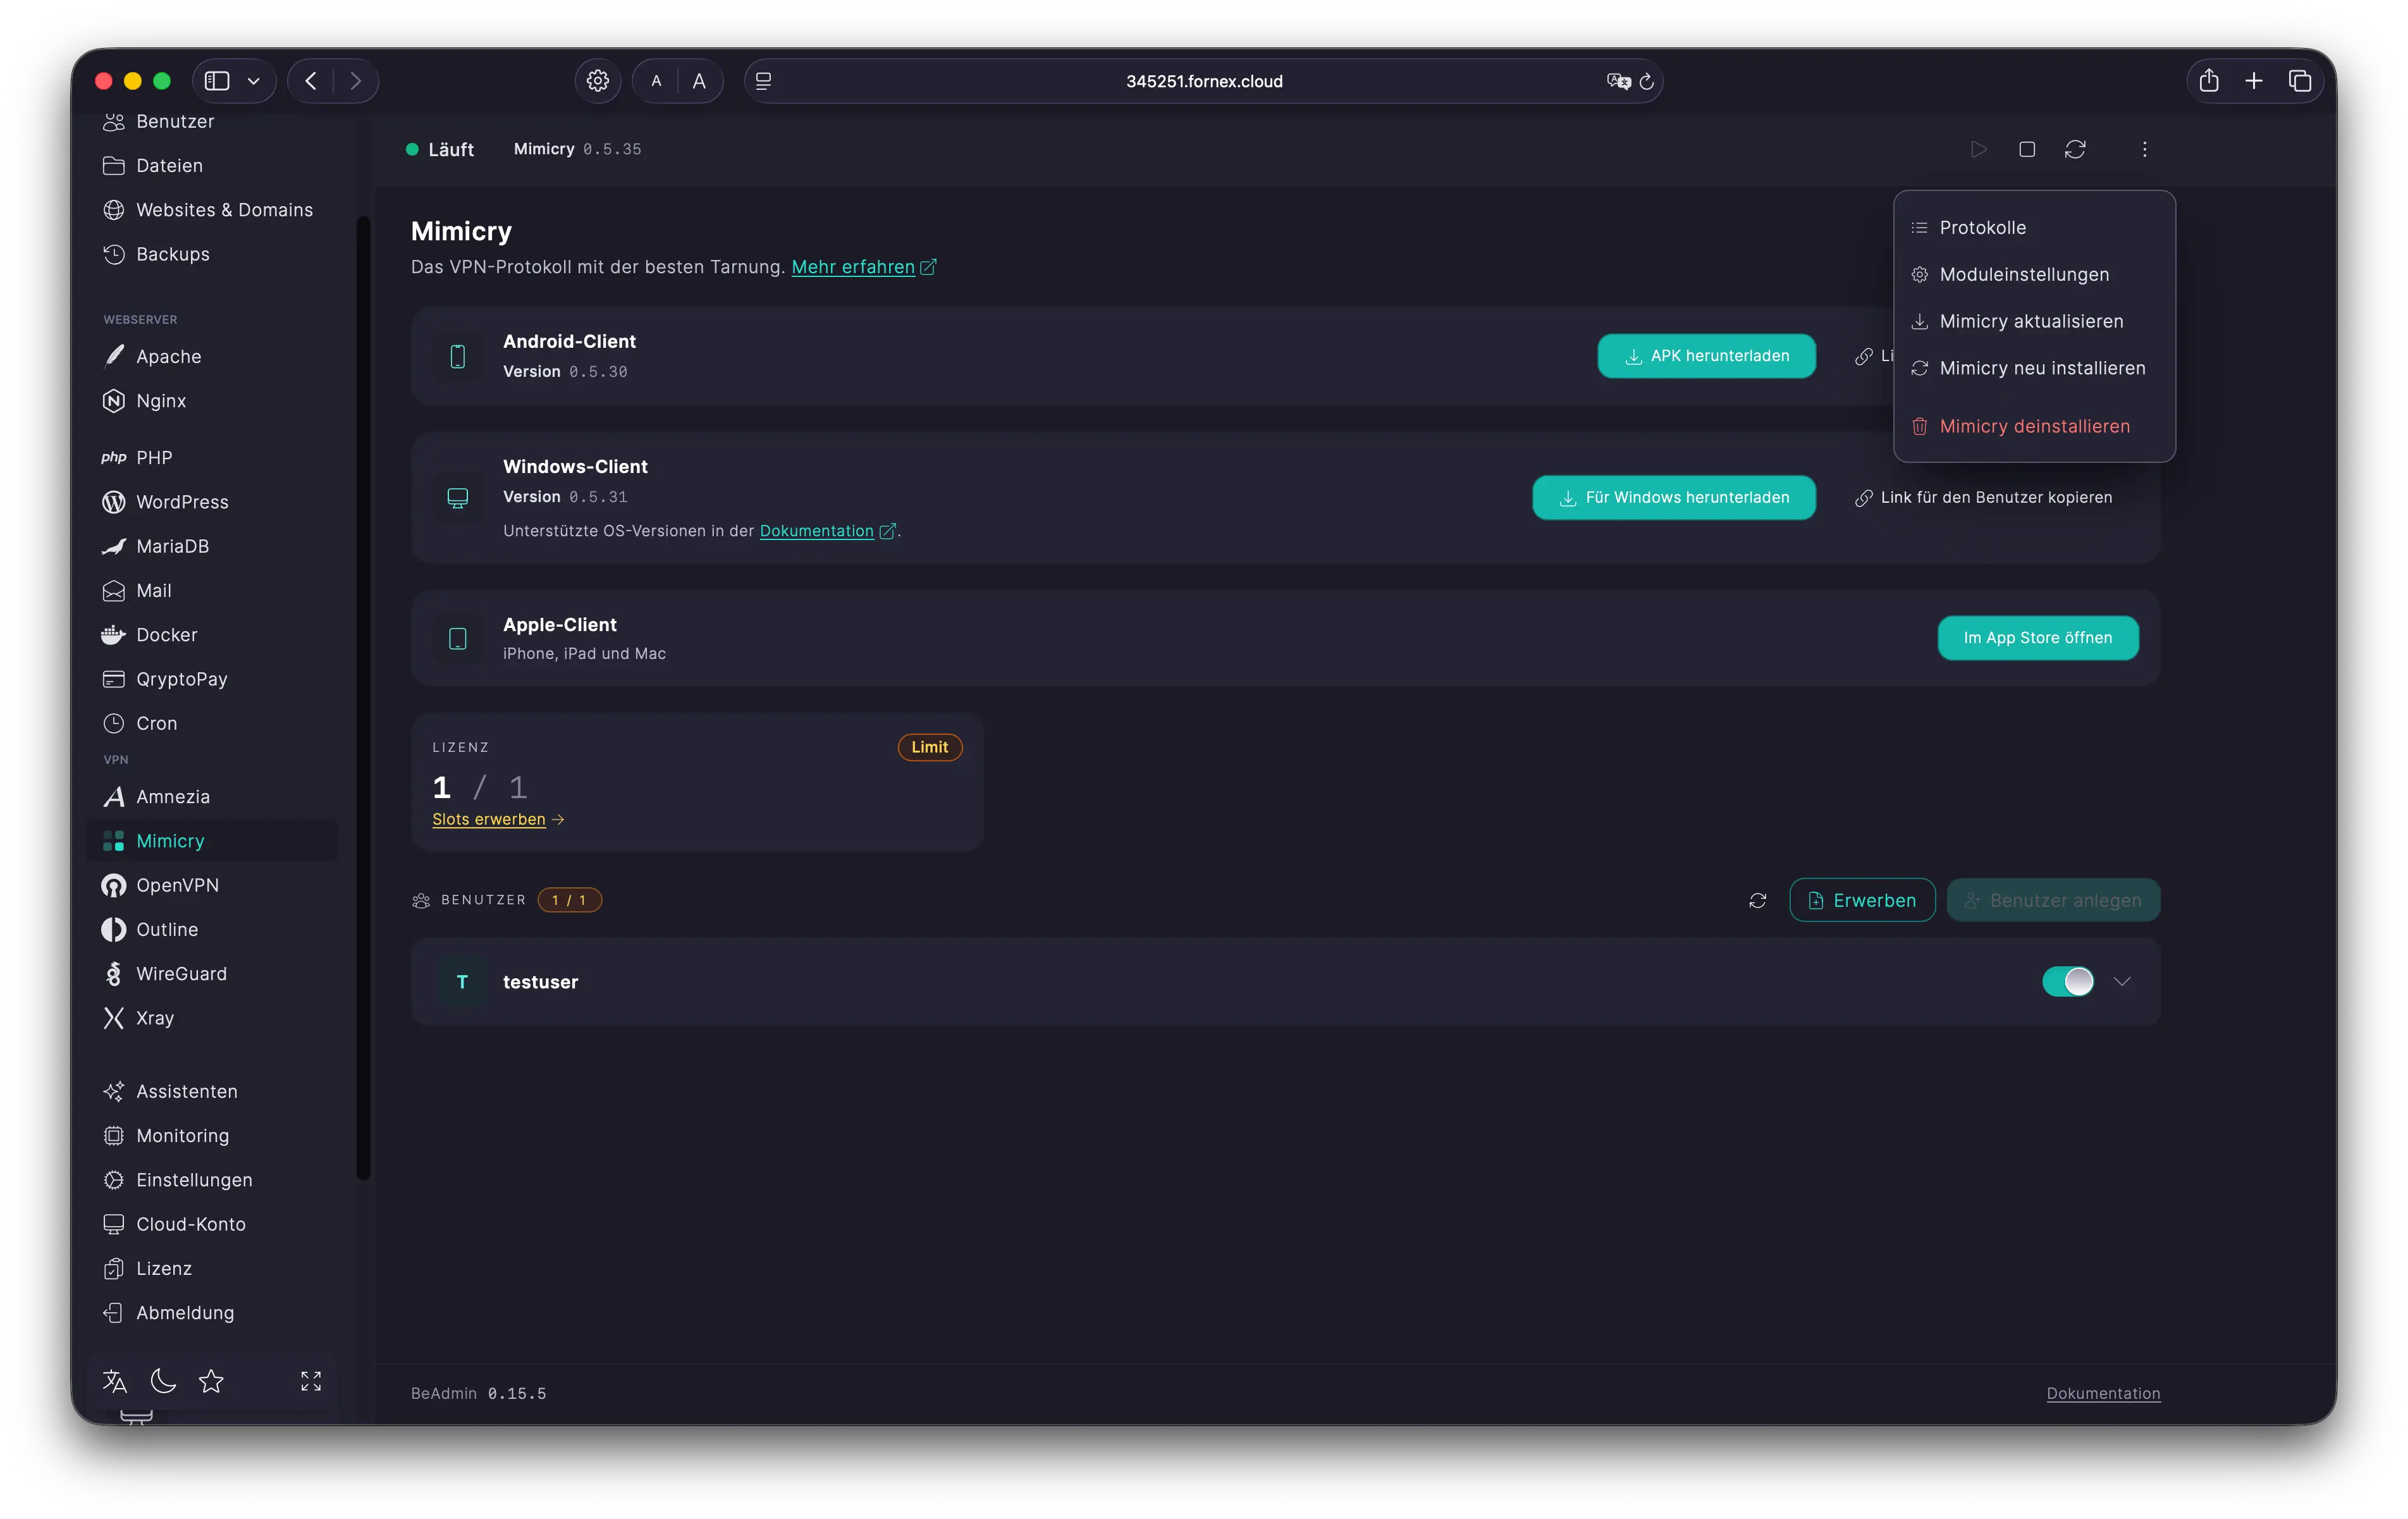This screenshot has height=1519, width=2408.
Task: Click the Limit badge in license card
Action: [929, 747]
